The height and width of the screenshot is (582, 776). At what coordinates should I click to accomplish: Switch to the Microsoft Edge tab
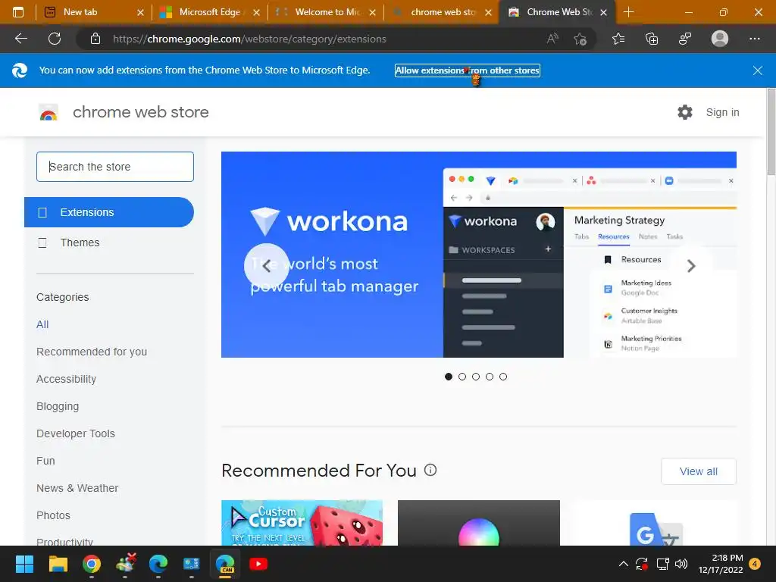click(209, 12)
